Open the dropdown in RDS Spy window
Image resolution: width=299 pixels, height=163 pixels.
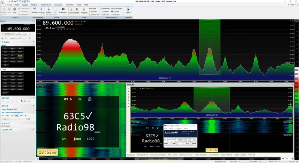click(187, 140)
